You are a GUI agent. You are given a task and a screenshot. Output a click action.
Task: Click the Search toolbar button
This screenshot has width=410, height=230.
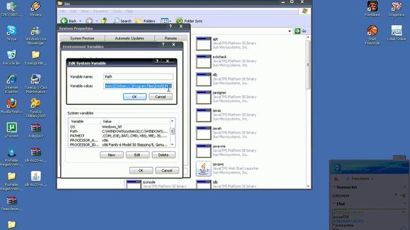pyautogui.click(x=122, y=21)
